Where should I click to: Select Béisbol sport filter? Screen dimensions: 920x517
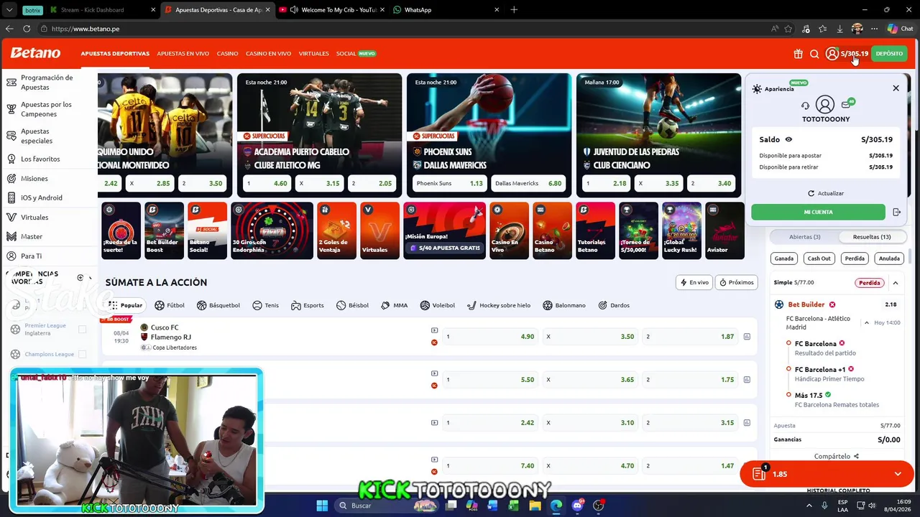point(352,305)
